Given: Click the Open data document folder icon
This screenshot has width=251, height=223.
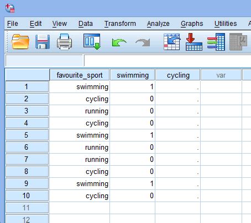Looking at the screenshot, I should pos(20,42).
